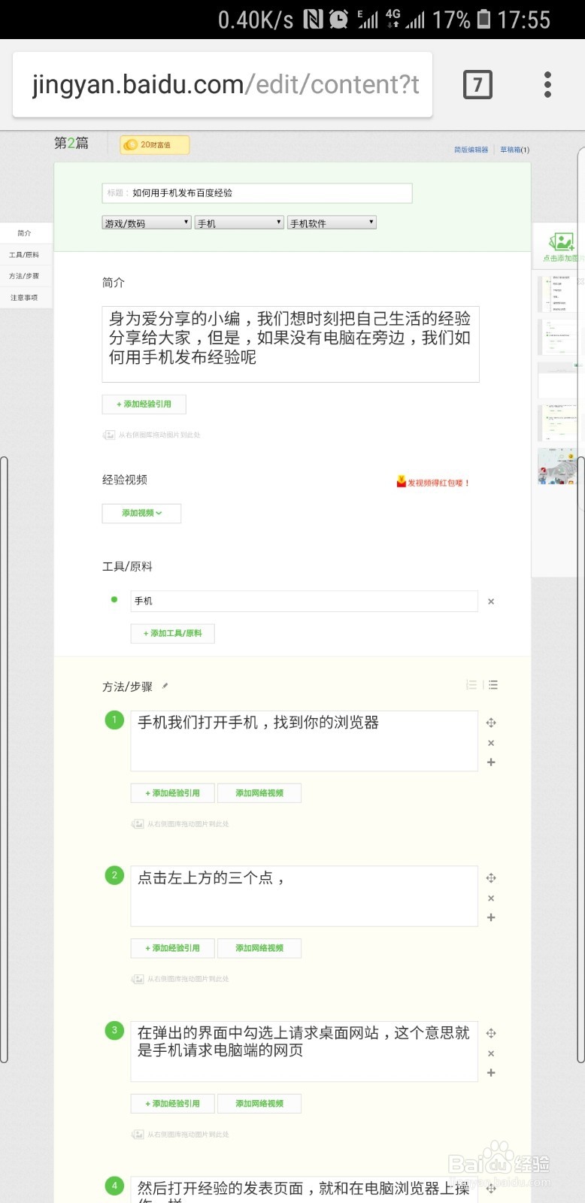
Task: Open browser tab switcher showing 7
Action: [477, 84]
